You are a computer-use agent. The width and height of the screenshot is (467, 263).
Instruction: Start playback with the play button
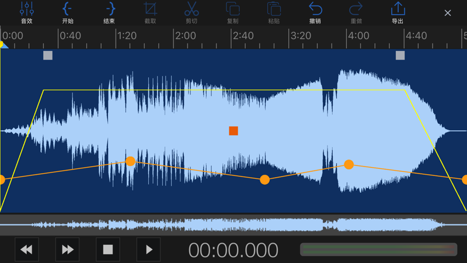[x=149, y=250]
